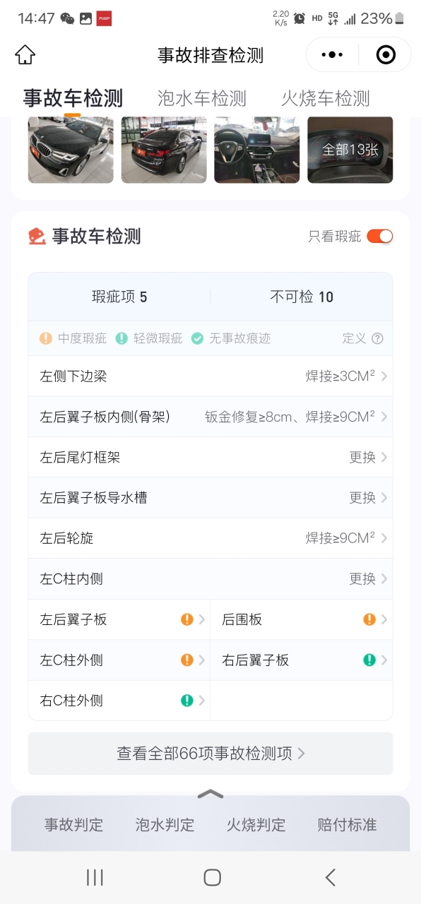This screenshot has width=421, height=904.
Task: Open the 全部13张 photo thumbnail
Action: (x=350, y=150)
